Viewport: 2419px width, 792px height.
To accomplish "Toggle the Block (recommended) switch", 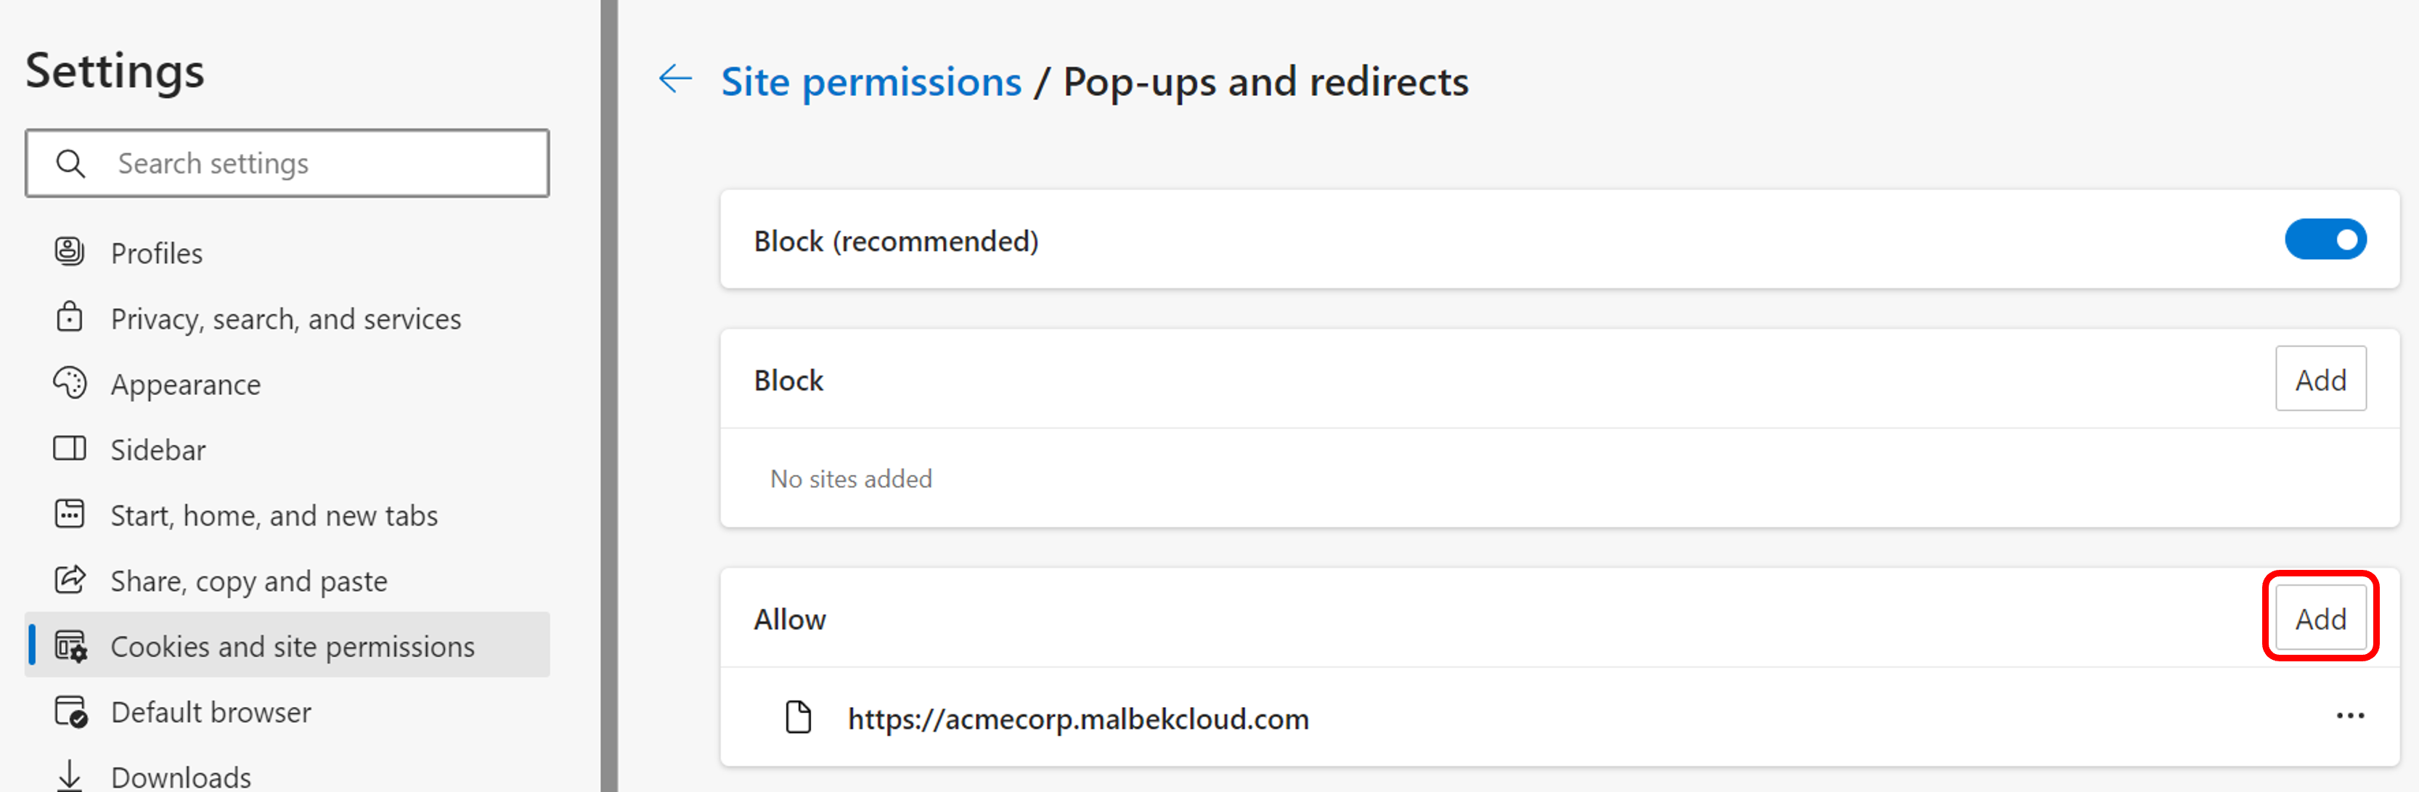I will pyautogui.click(x=2325, y=240).
